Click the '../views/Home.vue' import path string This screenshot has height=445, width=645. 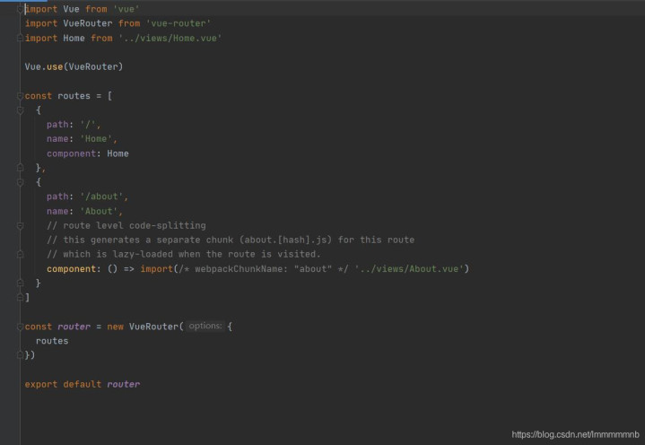tap(170, 39)
